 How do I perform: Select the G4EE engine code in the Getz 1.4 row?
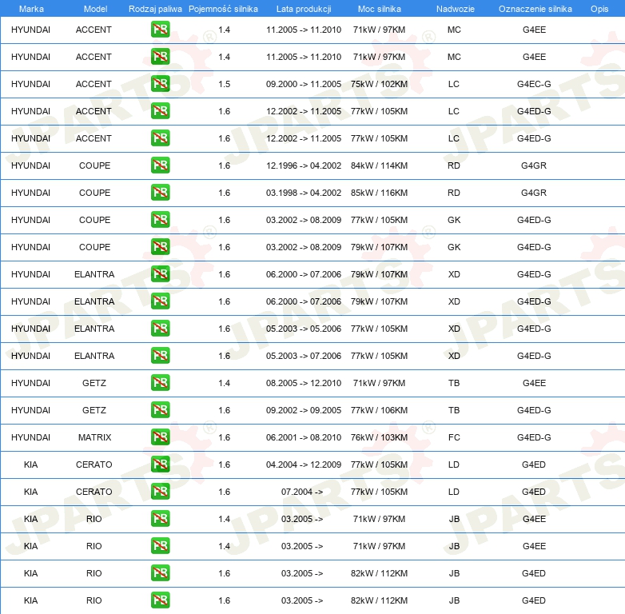tap(534, 383)
